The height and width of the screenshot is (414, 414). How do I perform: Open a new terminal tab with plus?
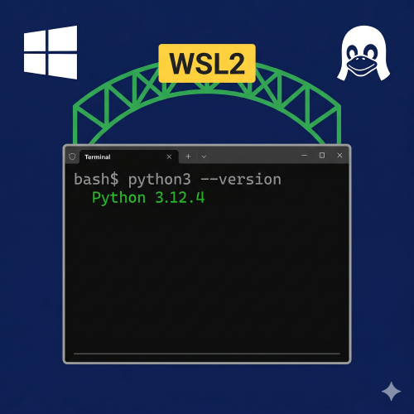(188, 156)
